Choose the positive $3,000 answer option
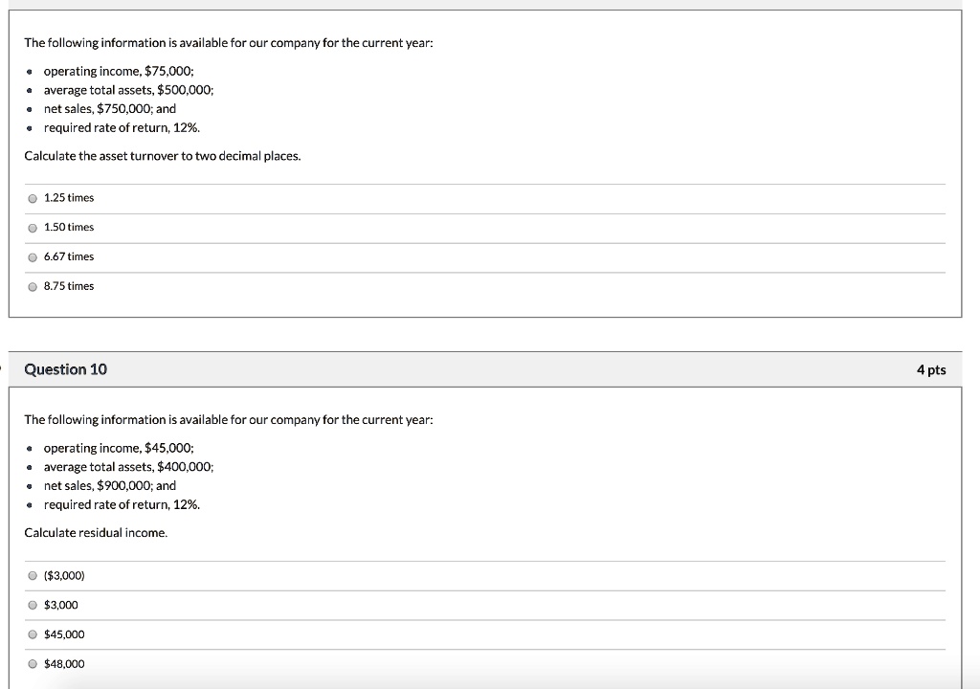The height and width of the screenshot is (689, 980). pyautogui.click(x=33, y=606)
